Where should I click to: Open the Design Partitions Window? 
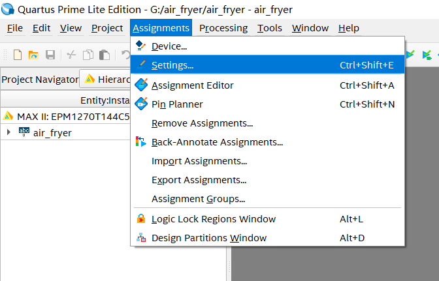pyautogui.click(x=209, y=238)
